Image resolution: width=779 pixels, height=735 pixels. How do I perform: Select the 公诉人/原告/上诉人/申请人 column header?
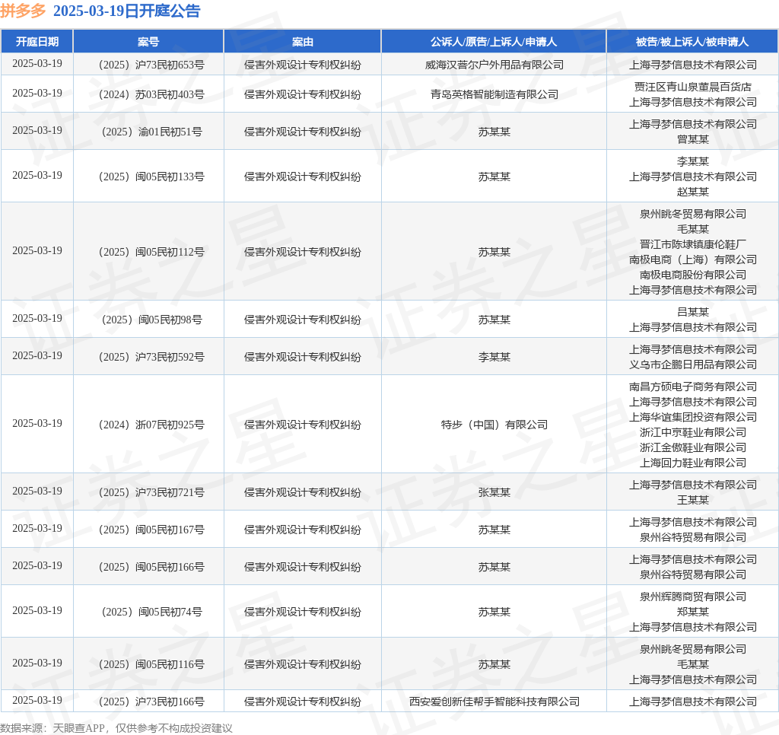pos(494,42)
